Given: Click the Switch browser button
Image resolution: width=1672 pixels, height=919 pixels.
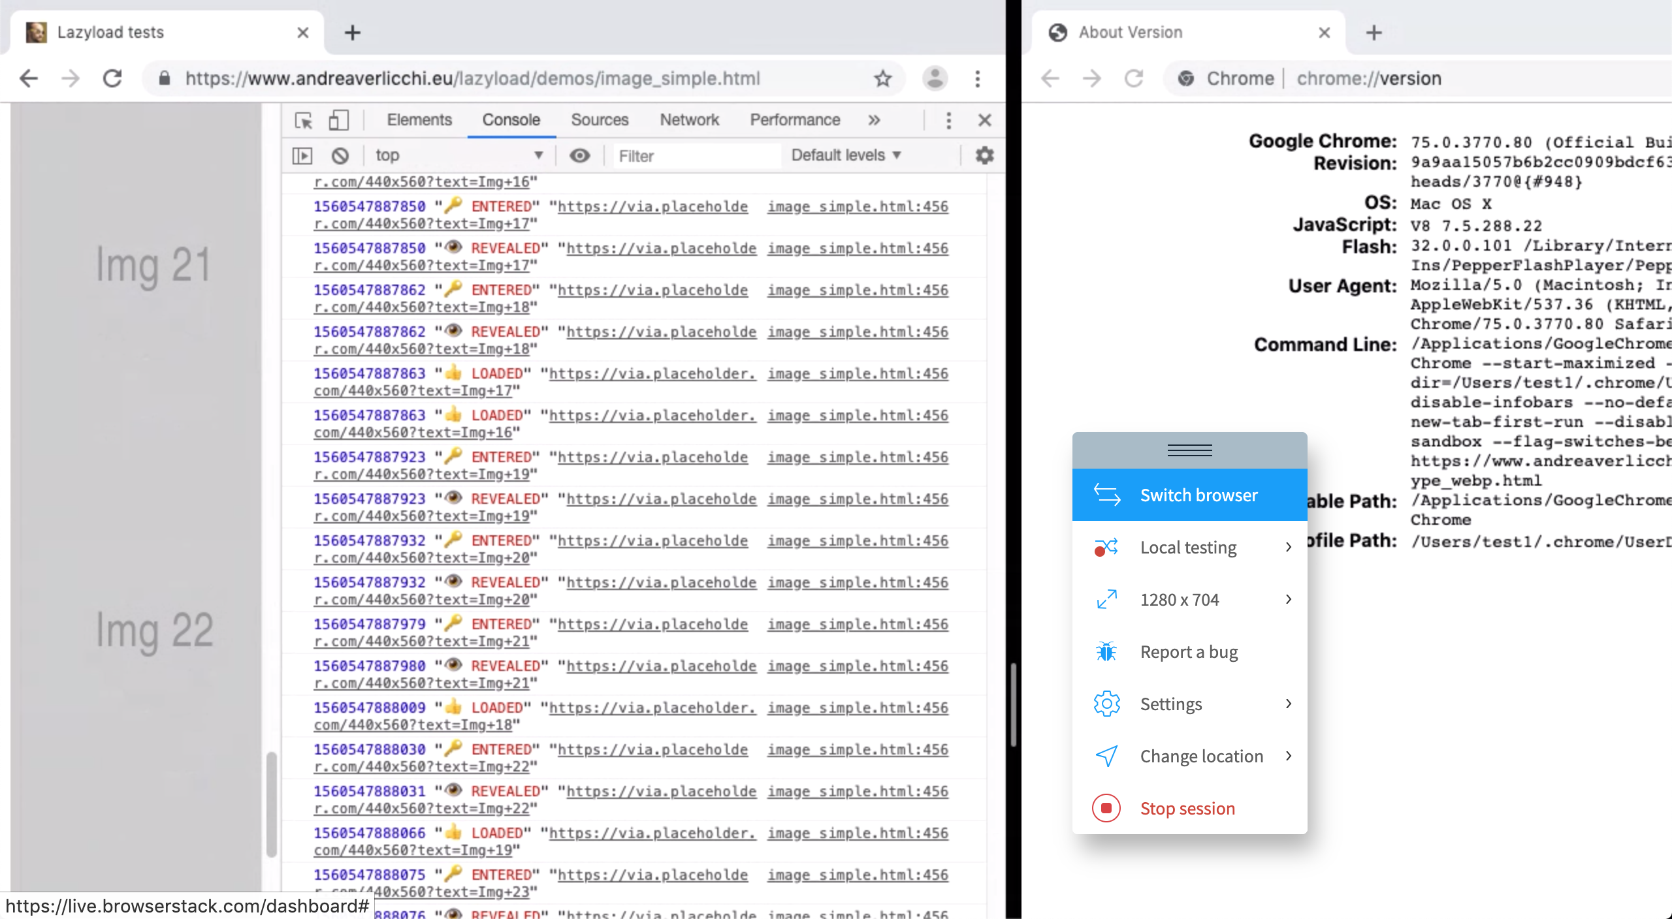Looking at the screenshot, I should (1189, 495).
